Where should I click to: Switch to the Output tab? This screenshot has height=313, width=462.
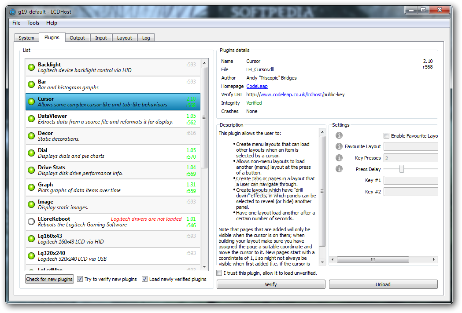pos(77,38)
